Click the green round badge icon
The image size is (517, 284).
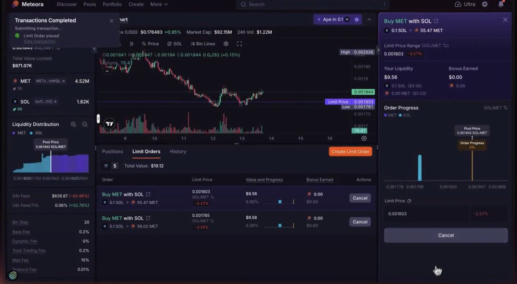click(x=13, y=275)
